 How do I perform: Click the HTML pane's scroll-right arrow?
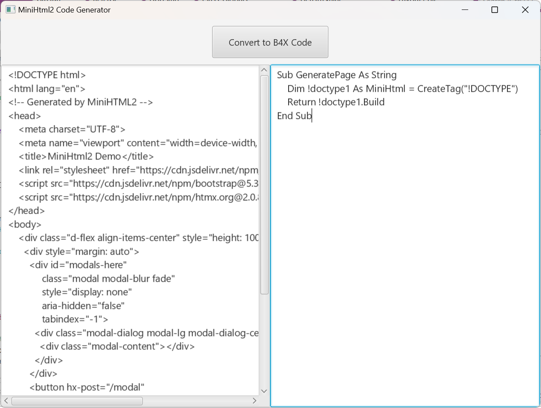[255, 401]
